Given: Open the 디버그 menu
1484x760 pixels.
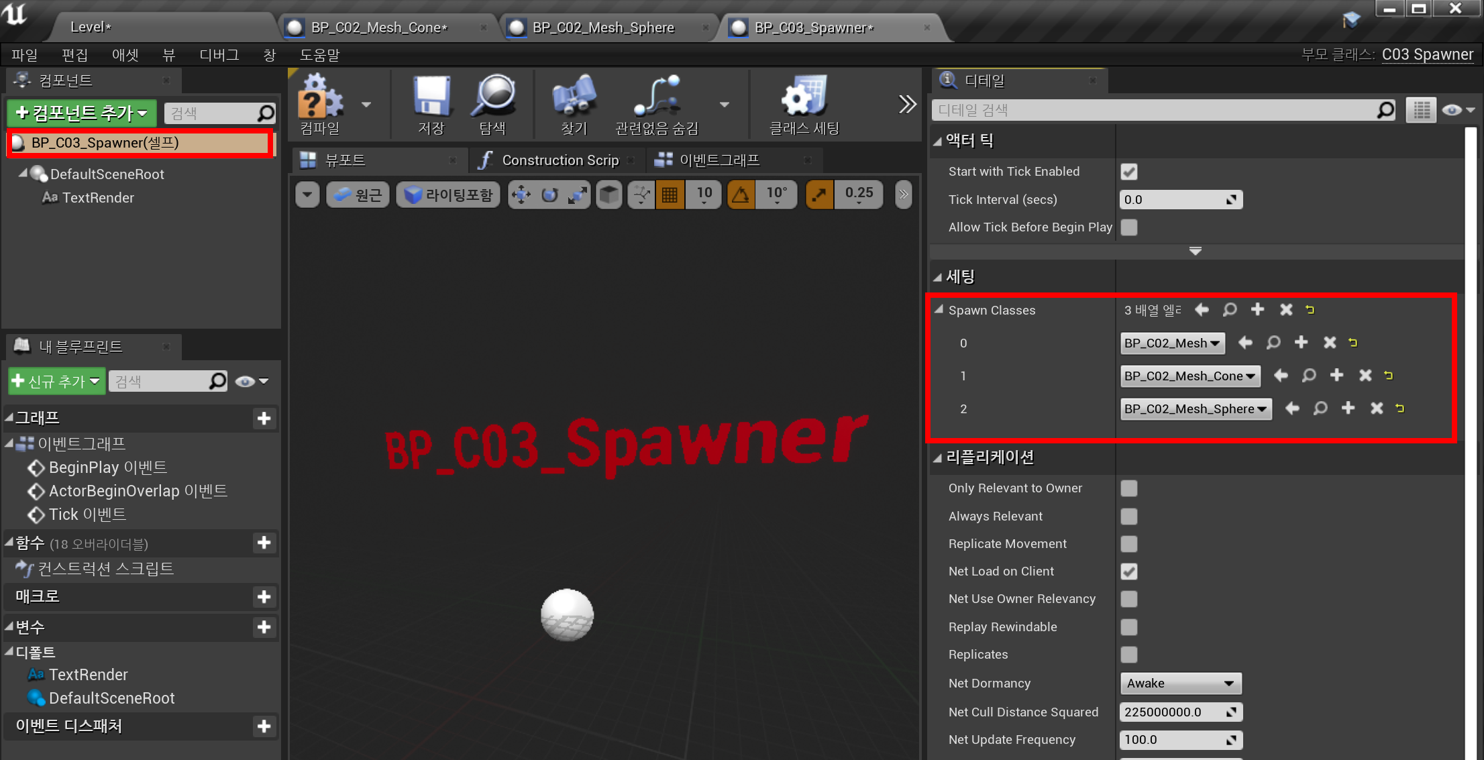Looking at the screenshot, I should click(x=219, y=55).
